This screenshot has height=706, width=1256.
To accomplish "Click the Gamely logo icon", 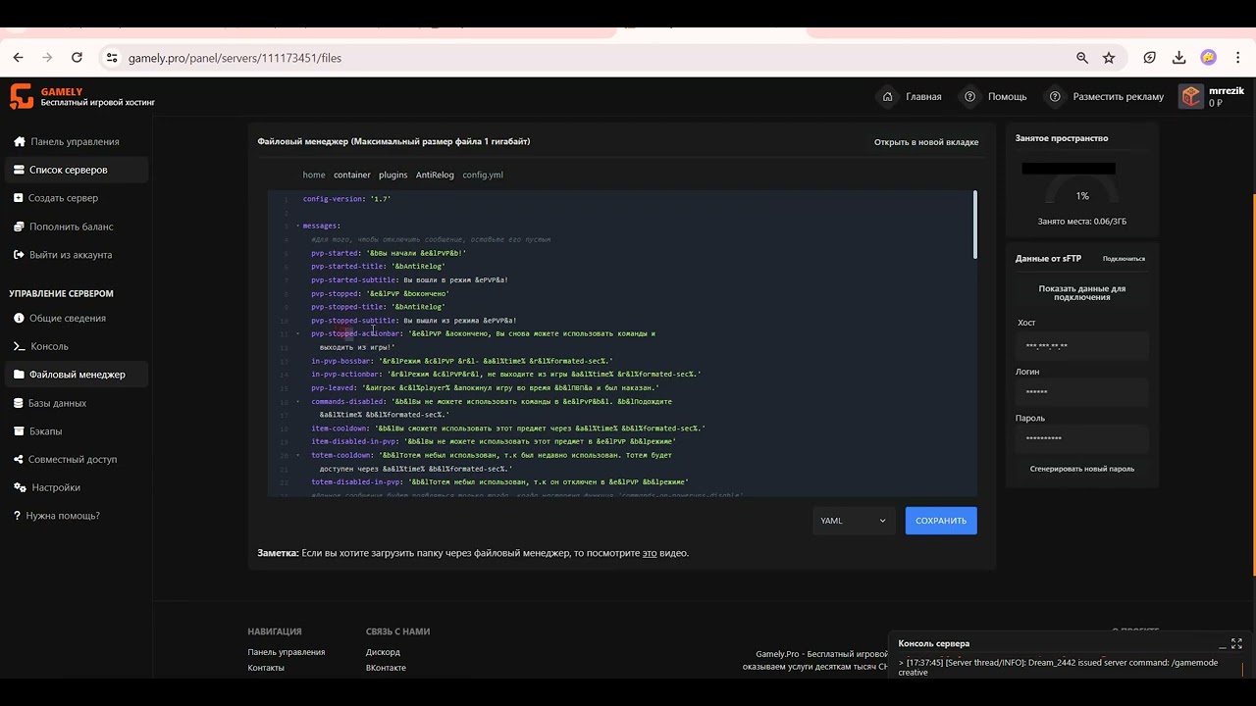I will tap(22, 96).
